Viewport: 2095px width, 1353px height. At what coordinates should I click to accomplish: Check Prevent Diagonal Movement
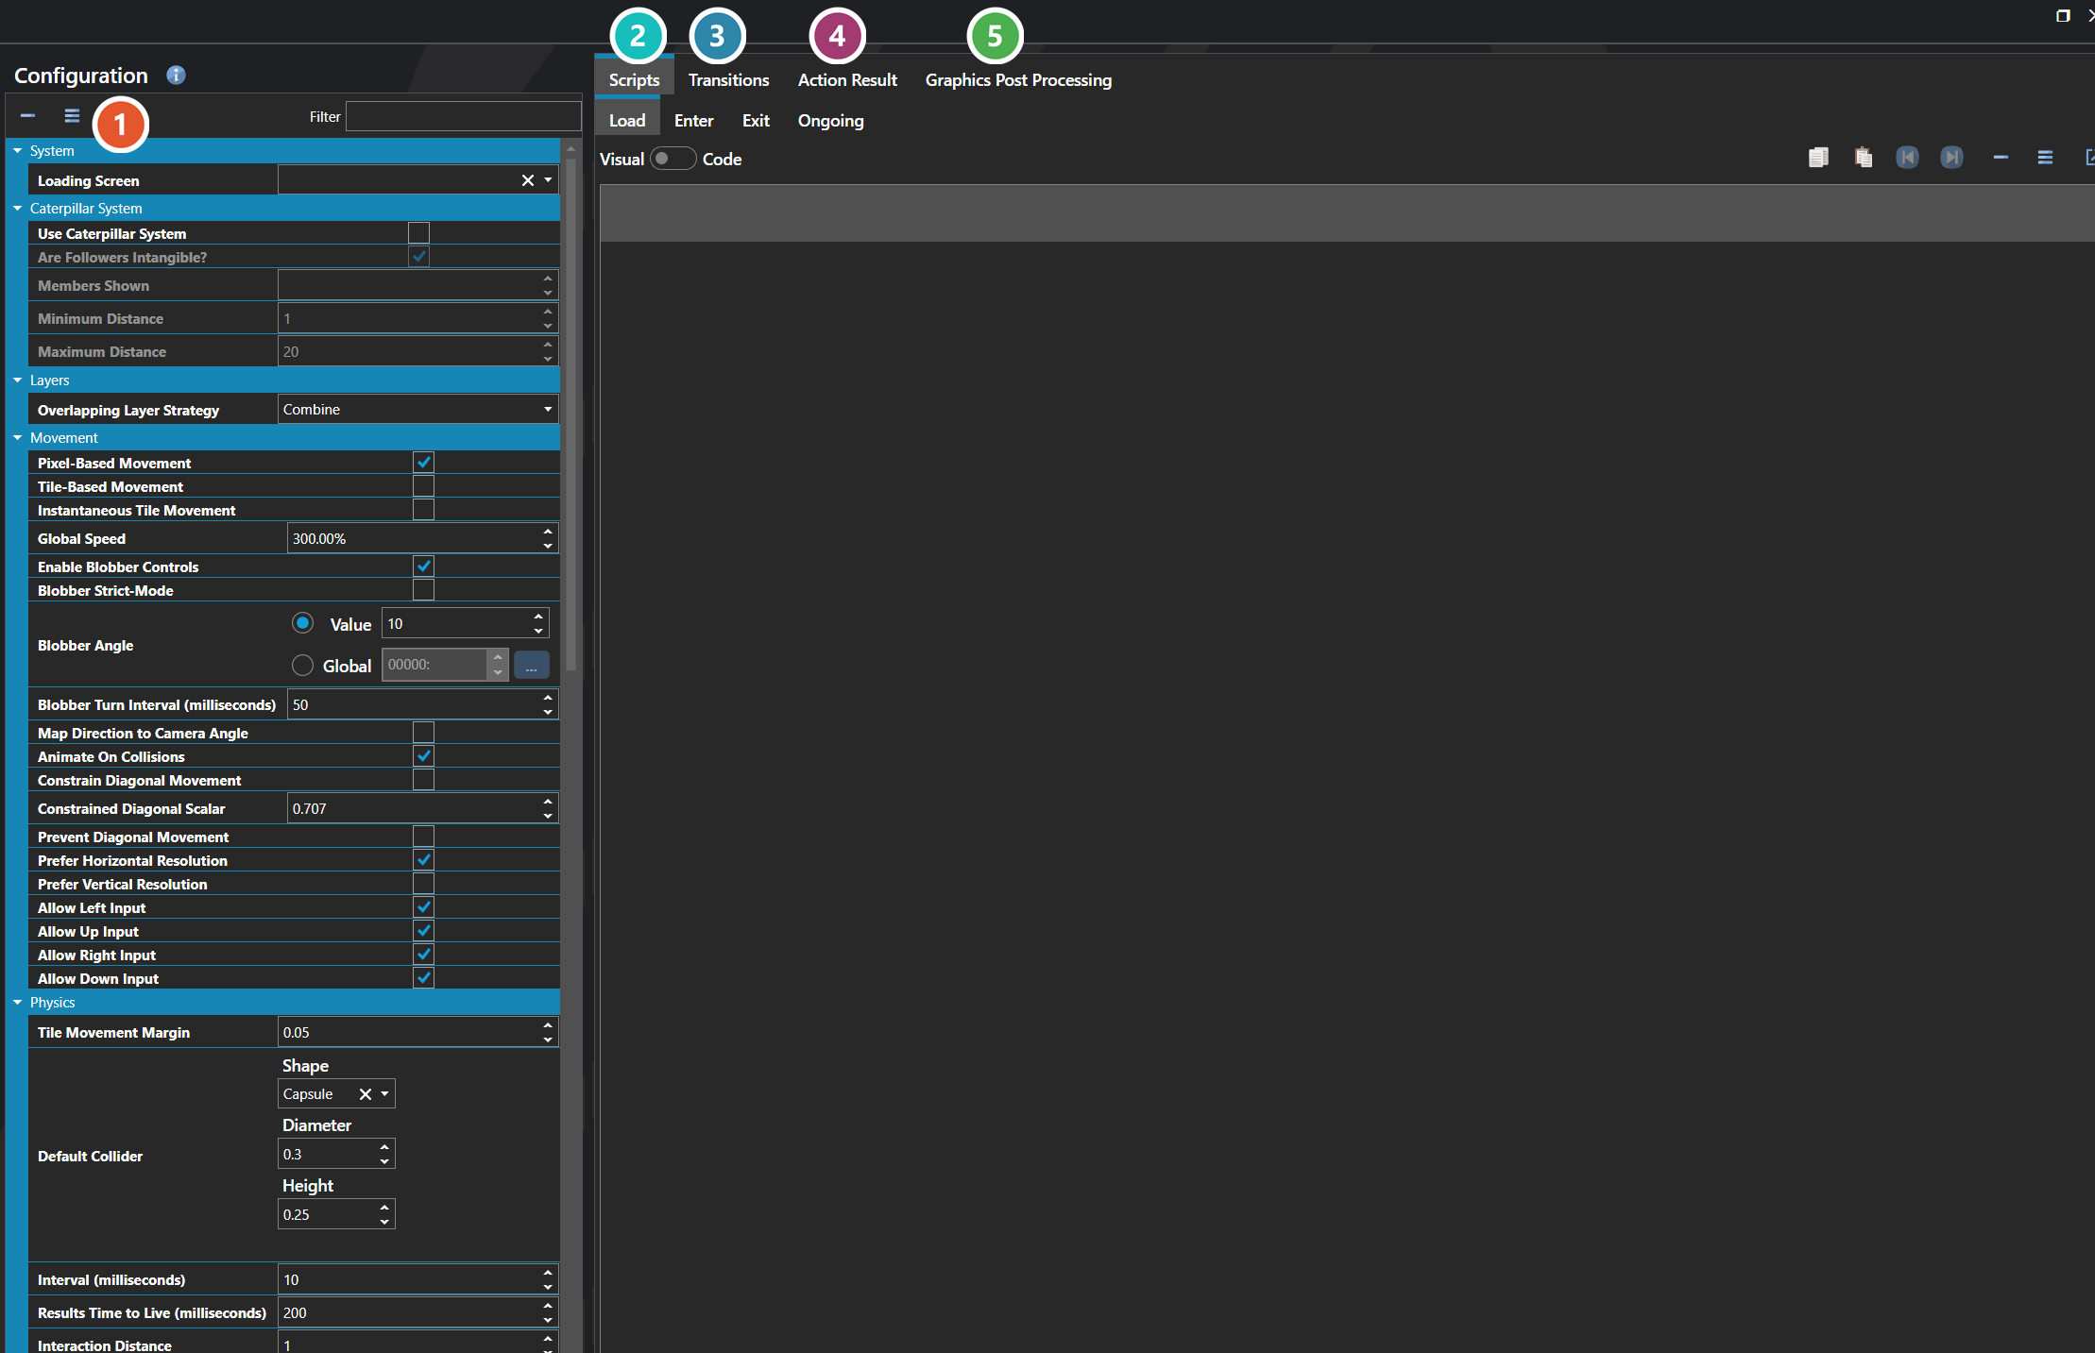point(423,837)
